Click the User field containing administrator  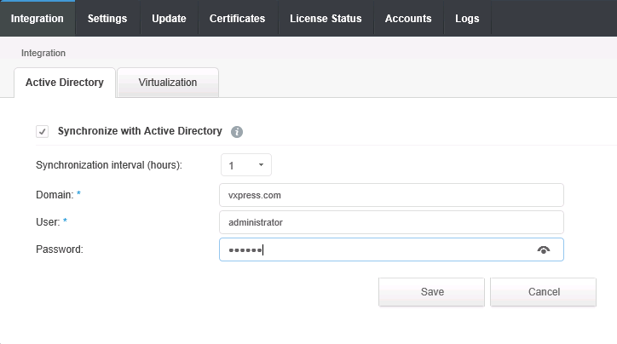pyautogui.click(x=391, y=222)
